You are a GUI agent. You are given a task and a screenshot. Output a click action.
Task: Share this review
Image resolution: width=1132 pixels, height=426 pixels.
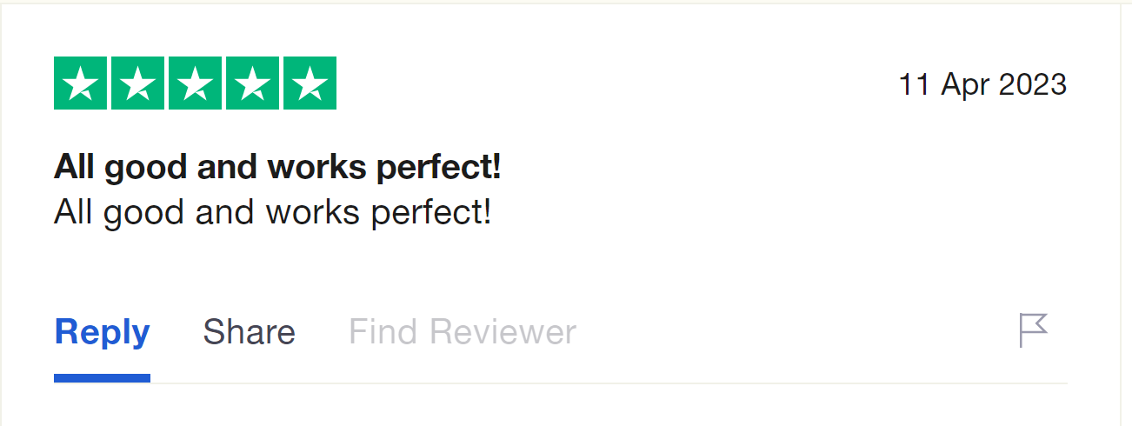pos(249,332)
